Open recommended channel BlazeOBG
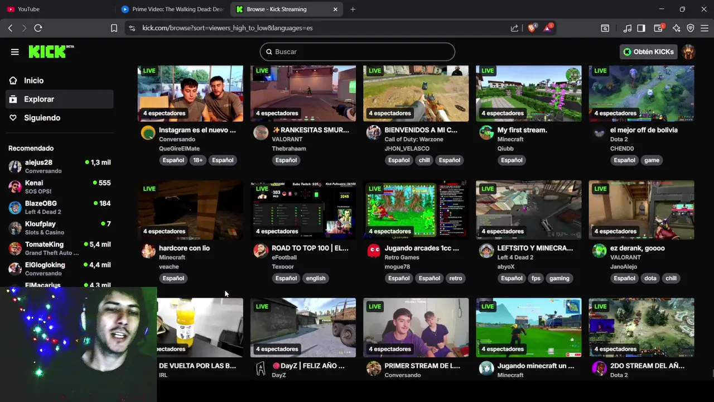 [x=59, y=208]
